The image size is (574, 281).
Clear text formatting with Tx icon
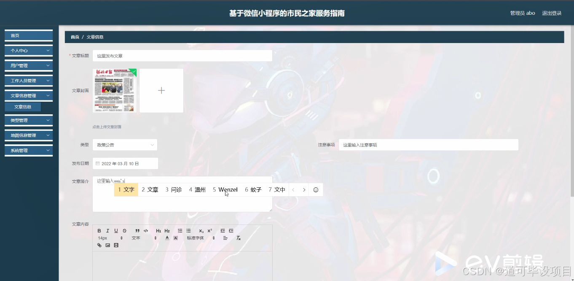(239, 238)
